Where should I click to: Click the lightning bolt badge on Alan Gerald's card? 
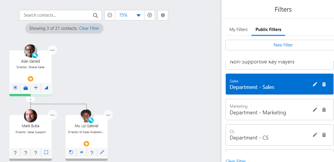[30, 79]
